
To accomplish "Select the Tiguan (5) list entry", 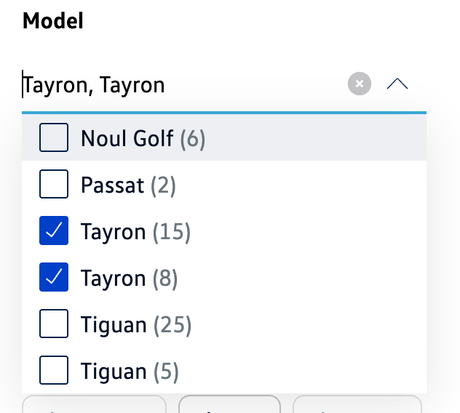I will point(129,372).
